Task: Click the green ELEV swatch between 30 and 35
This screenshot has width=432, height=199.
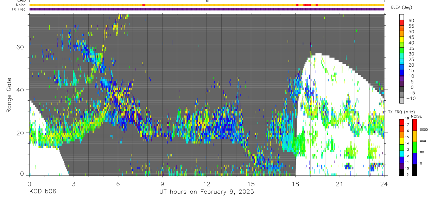Action: point(402,51)
